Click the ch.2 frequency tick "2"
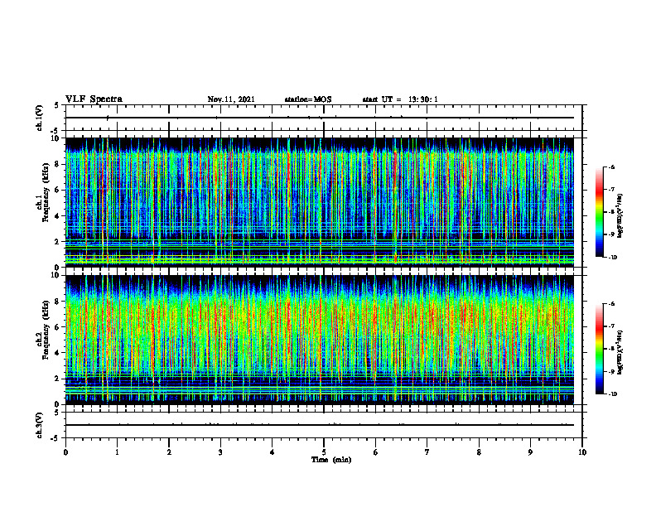 [58, 379]
